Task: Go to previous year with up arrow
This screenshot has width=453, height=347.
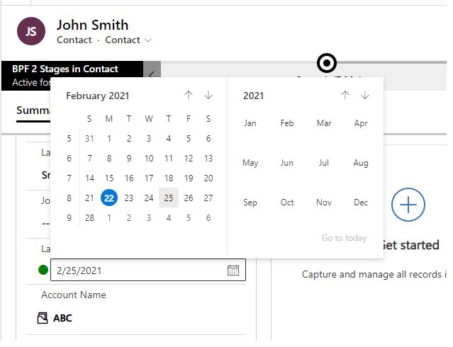Action: click(x=345, y=95)
